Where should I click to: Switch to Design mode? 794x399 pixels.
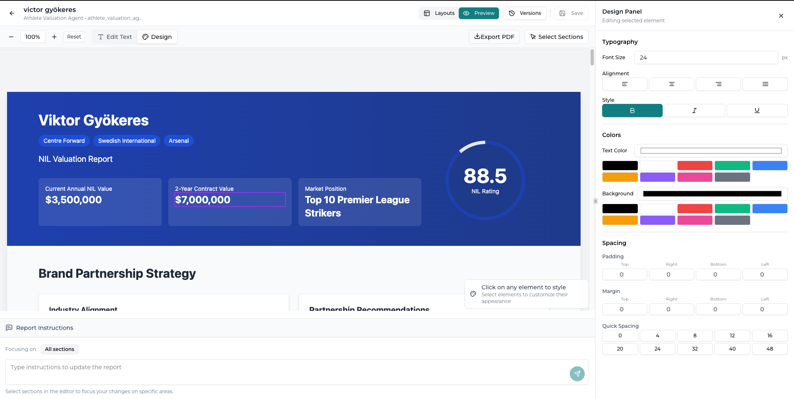[x=157, y=37]
